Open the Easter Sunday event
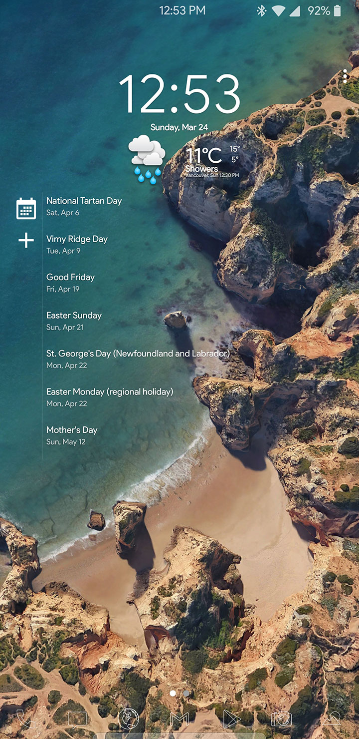This screenshot has width=359, height=739. pos(74,321)
